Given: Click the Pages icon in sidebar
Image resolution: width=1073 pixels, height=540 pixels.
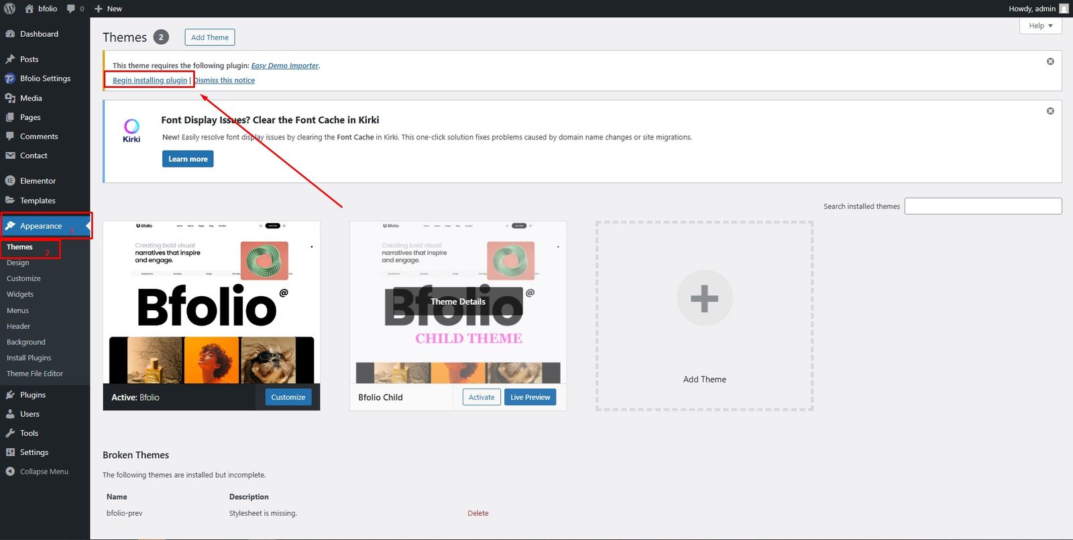Looking at the screenshot, I should coord(10,117).
